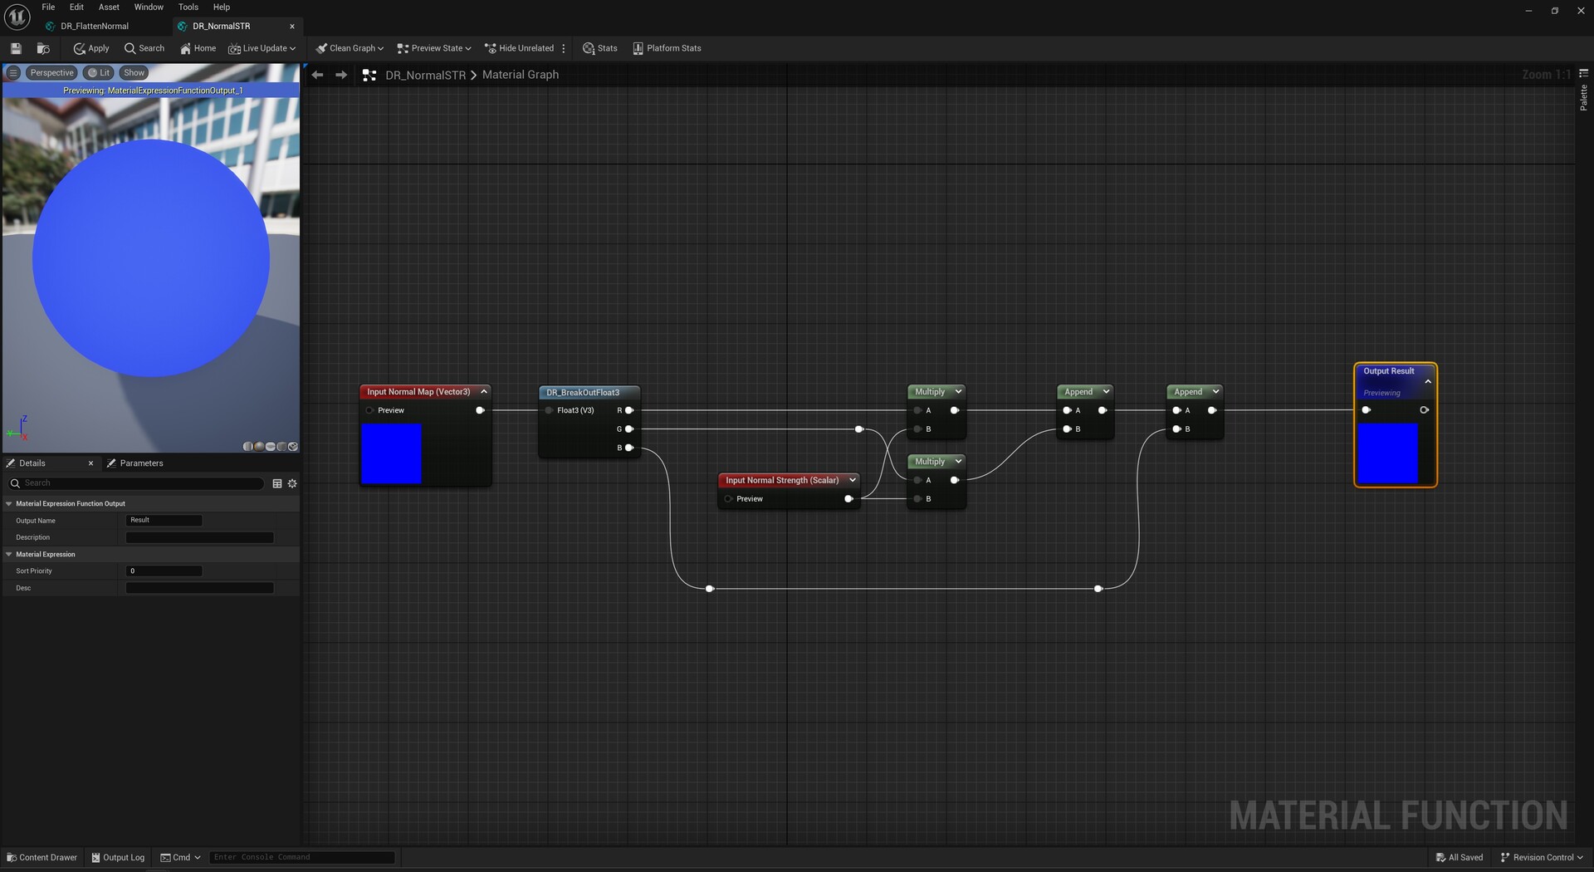Toggle Lit viewport shading mode

tap(98, 72)
